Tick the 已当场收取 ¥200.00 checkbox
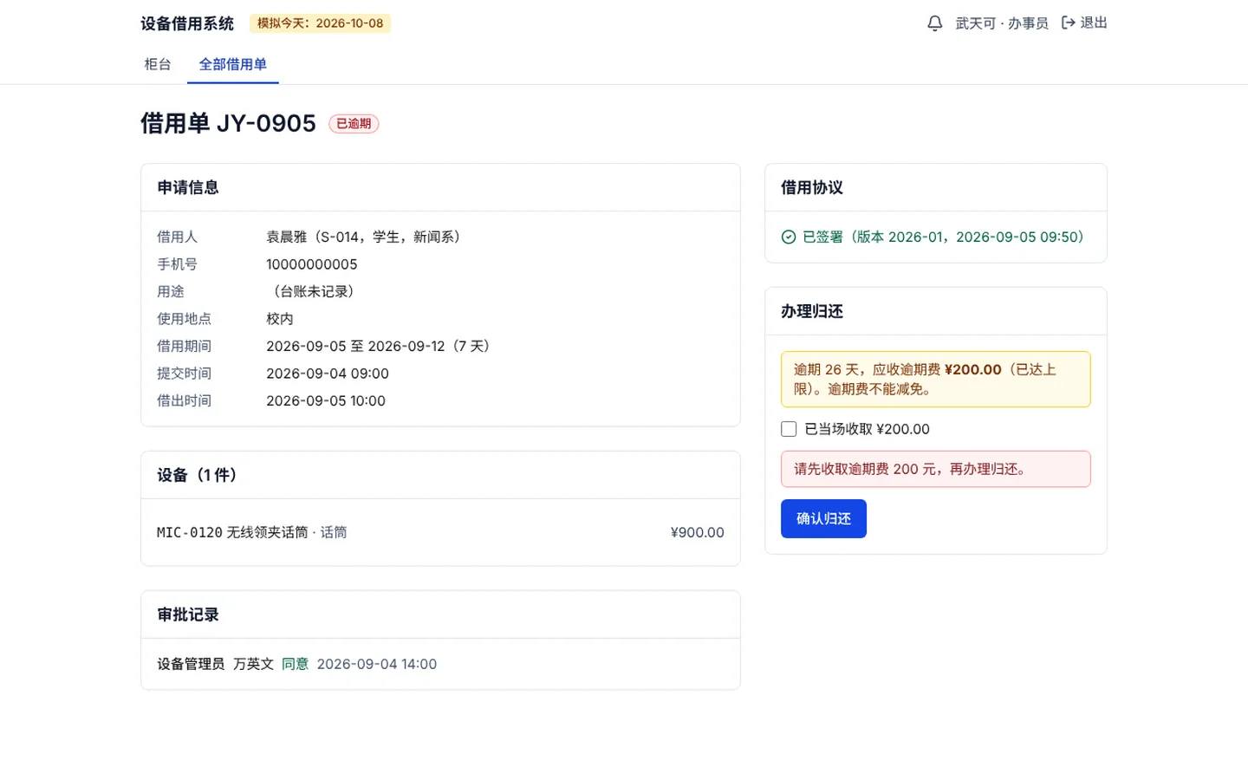The height and width of the screenshot is (780, 1248). pos(789,429)
